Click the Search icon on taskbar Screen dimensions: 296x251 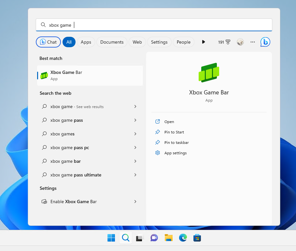(126, 238)
